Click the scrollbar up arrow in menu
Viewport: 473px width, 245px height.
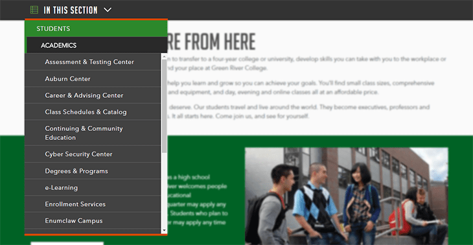point(164,56)
